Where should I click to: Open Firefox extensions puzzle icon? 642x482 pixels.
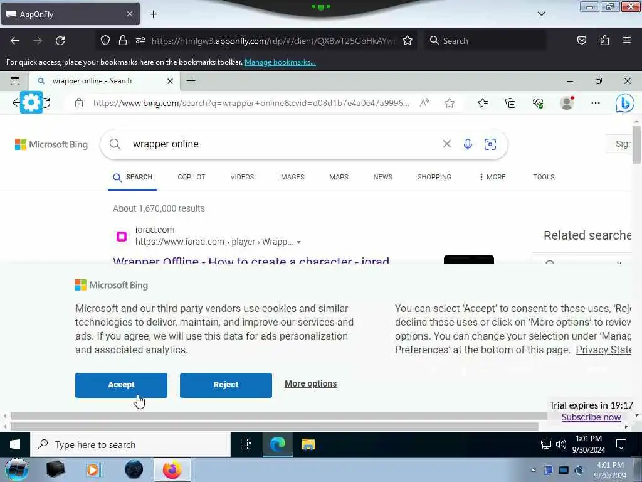[604, 41]
